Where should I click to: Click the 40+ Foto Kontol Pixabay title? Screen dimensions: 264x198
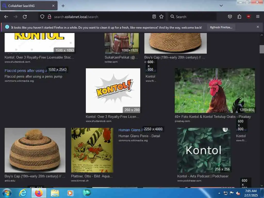click(x=213, y=117)
